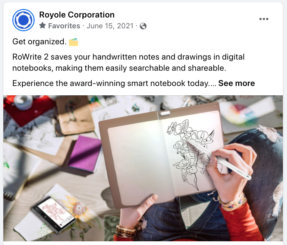Click the Get organized headline text
The height and width of the screenshot is (245, 287).
point(39,42)
